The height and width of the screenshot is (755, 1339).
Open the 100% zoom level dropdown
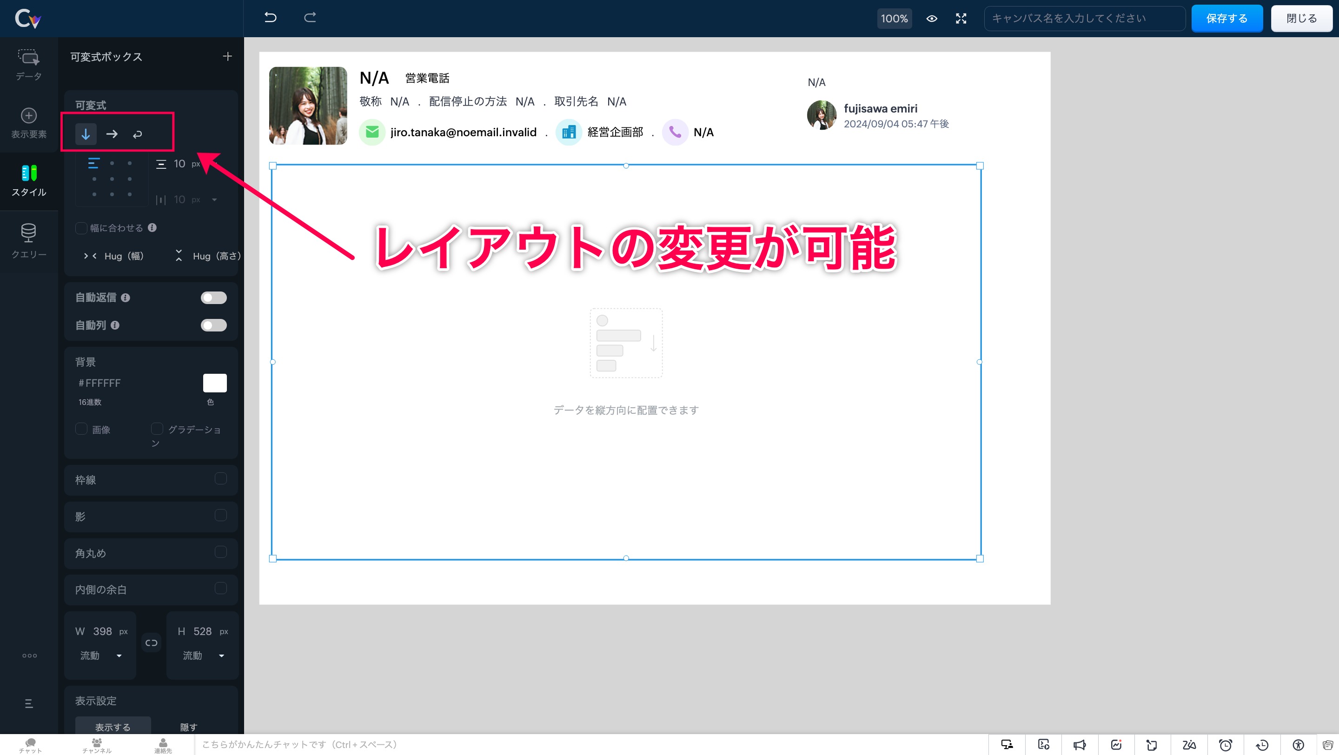click(x=894, y=19)
